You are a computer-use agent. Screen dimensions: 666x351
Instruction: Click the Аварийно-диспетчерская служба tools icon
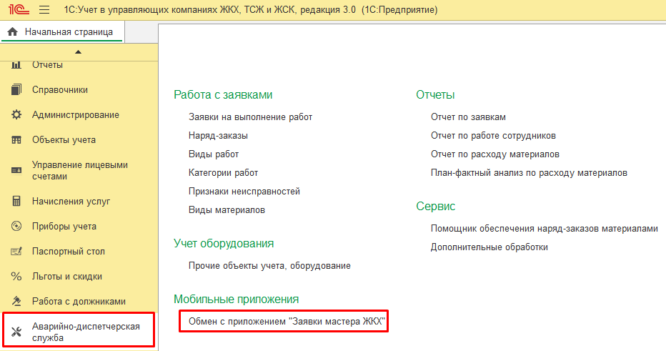[16, 332]
